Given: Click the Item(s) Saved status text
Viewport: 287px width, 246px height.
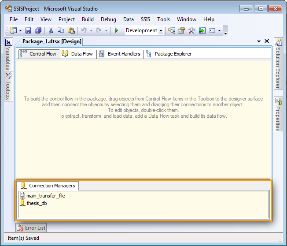Looking at the screenshot, I should tap(23, 238).
